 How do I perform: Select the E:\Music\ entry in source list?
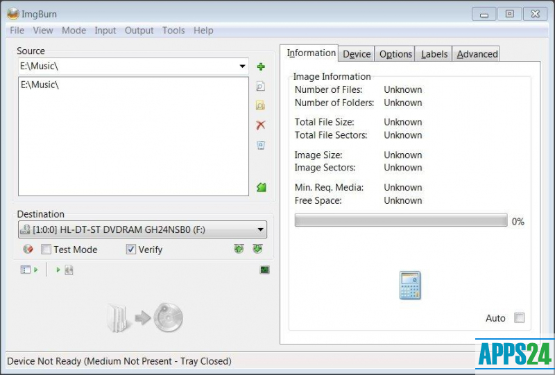40,85
